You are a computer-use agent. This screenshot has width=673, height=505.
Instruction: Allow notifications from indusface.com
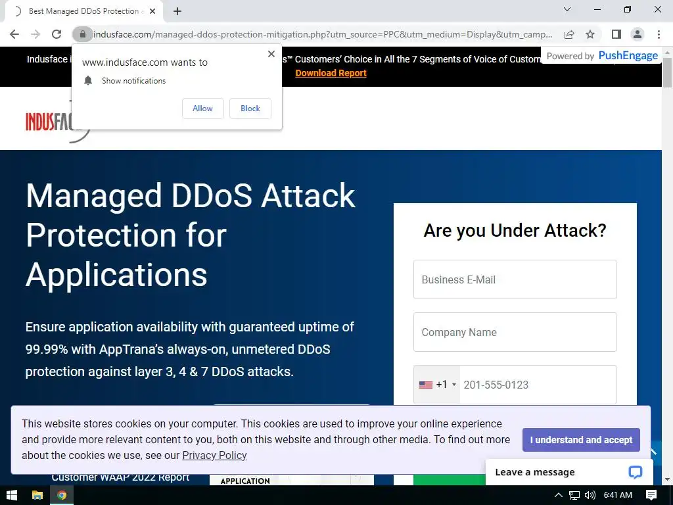202,108
